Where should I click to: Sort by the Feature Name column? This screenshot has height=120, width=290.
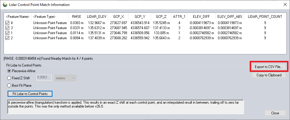coord(18,17)
